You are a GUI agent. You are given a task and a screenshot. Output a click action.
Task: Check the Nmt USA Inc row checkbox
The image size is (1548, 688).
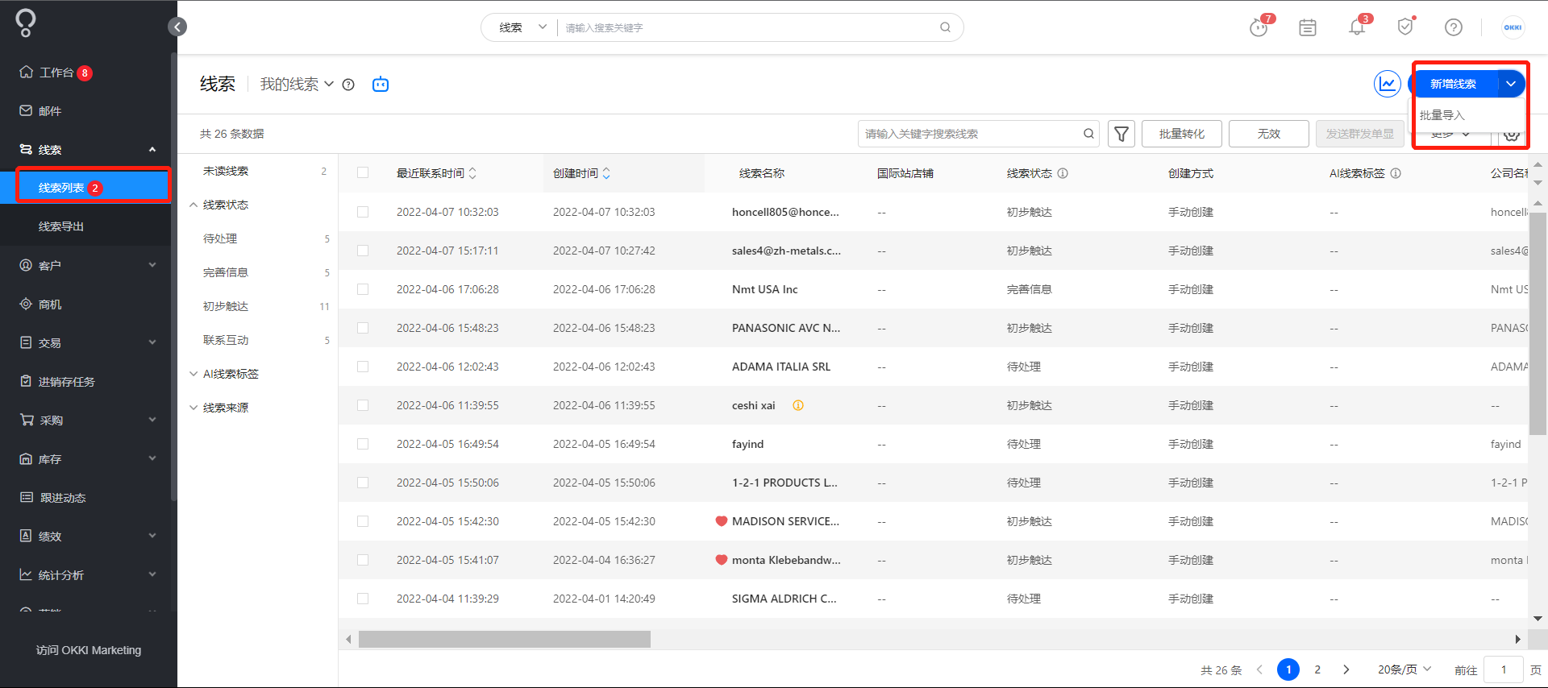[x=363, y=289]
